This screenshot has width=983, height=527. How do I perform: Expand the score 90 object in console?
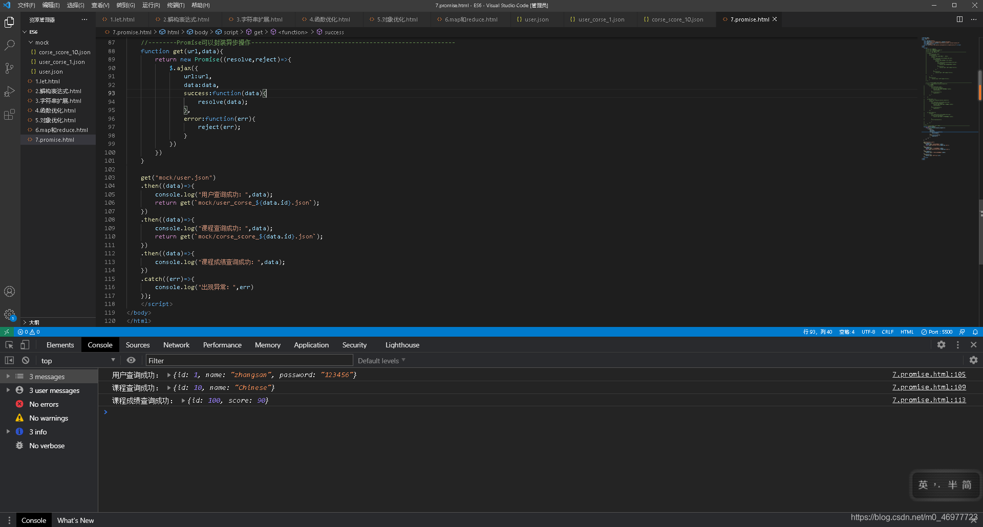pyautogui.click(x=183, y=401)
